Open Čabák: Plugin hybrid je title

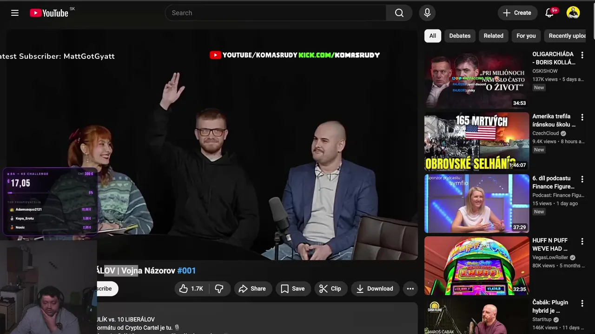550,307
